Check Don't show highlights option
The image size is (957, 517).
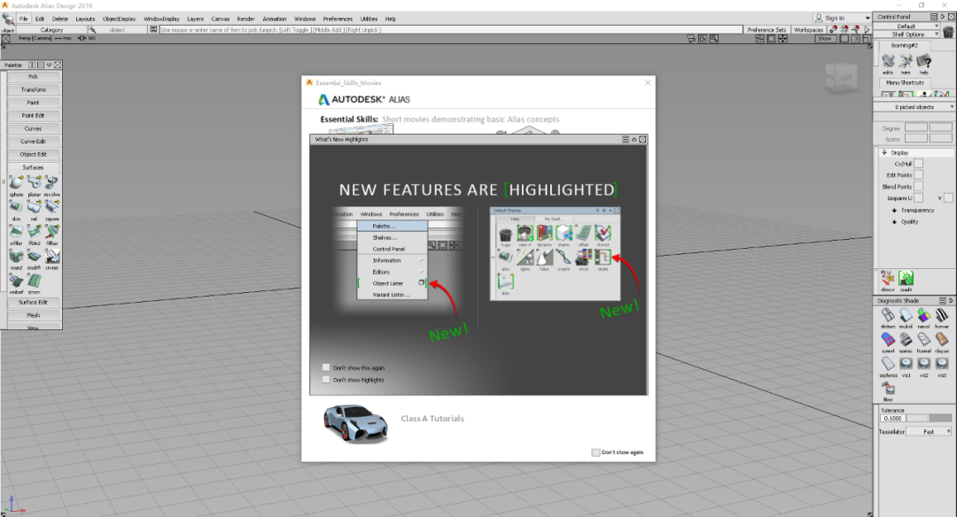tap(326, 379)
